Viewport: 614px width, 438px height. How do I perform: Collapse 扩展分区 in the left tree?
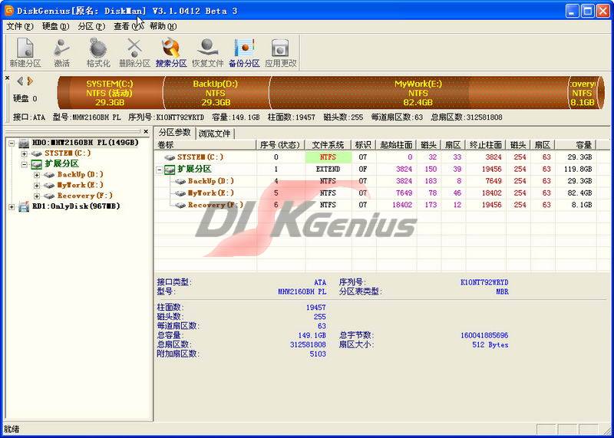pyautogui.click(x=25, y=164)
